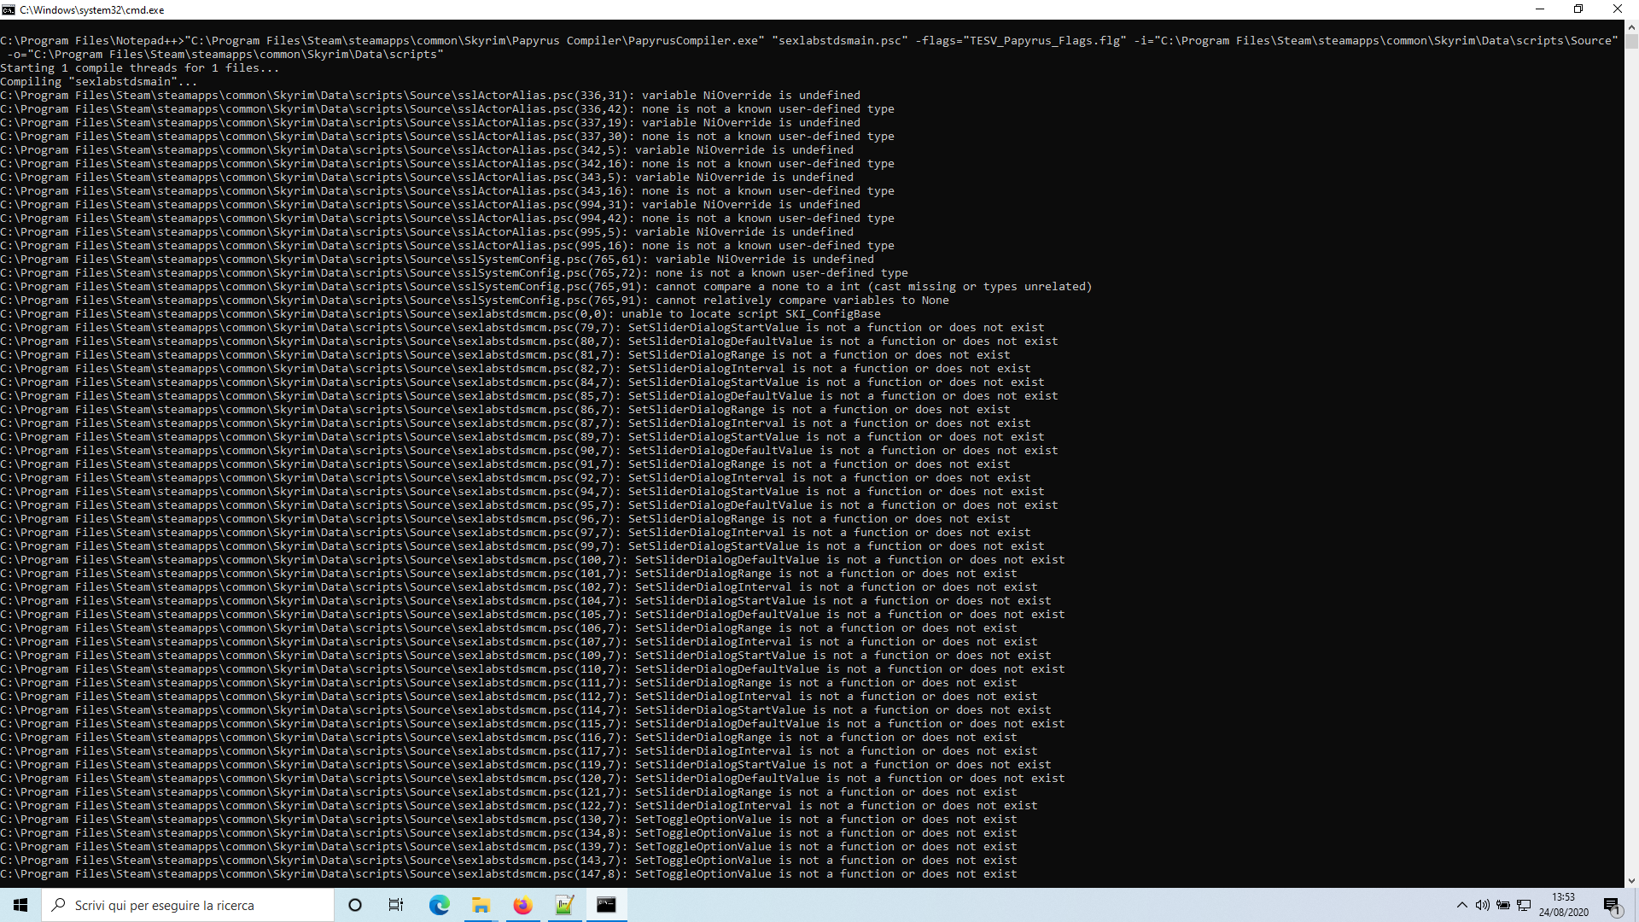Open the Windows Start menu
This screenshot has height=922, width=1639.
pyautogui.click(x=20, y=905)
